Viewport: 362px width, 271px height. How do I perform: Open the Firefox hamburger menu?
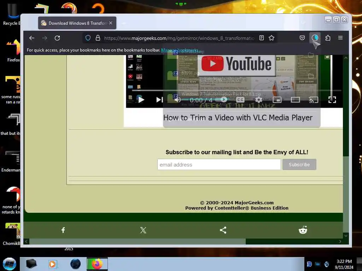(340, 37)
